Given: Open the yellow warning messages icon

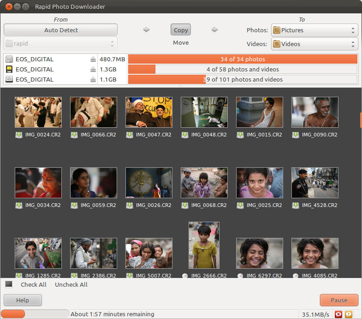Looking at the screenshot, I should pos(349,314).
